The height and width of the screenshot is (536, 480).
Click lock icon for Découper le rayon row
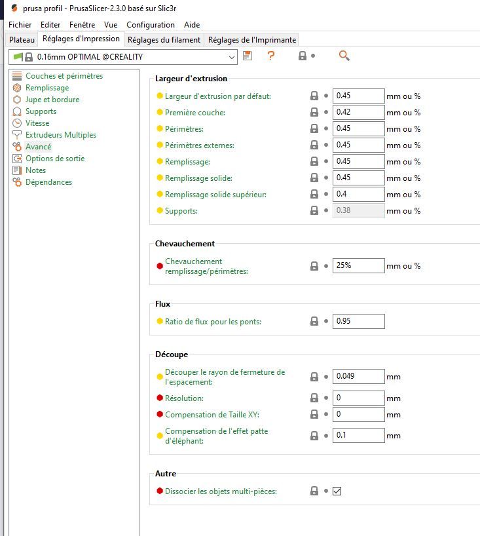tap(314, 377)
